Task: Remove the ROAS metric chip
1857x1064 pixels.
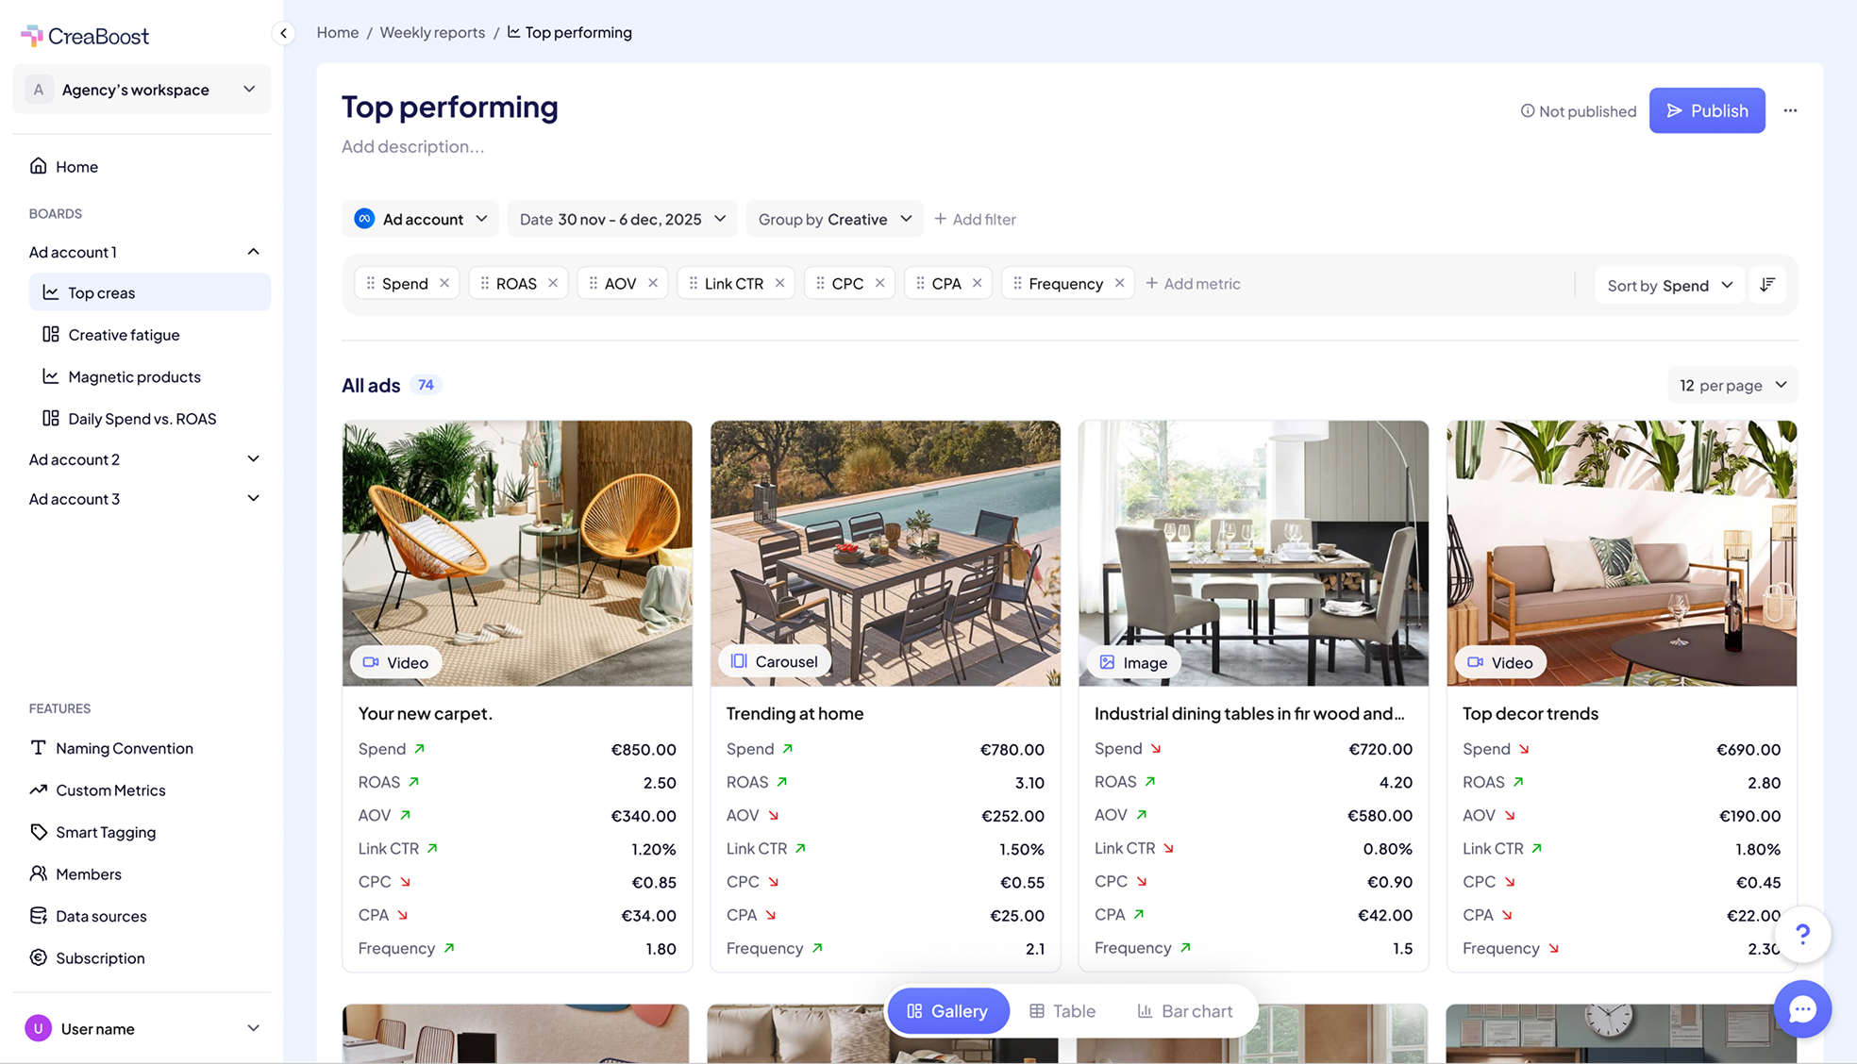Action: [x=553, y=283]
